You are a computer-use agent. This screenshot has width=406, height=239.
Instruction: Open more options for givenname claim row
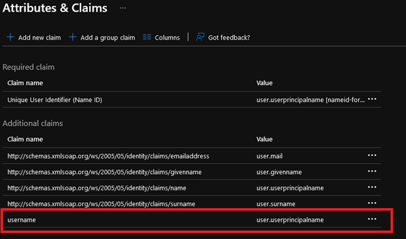tap(372, 171)
